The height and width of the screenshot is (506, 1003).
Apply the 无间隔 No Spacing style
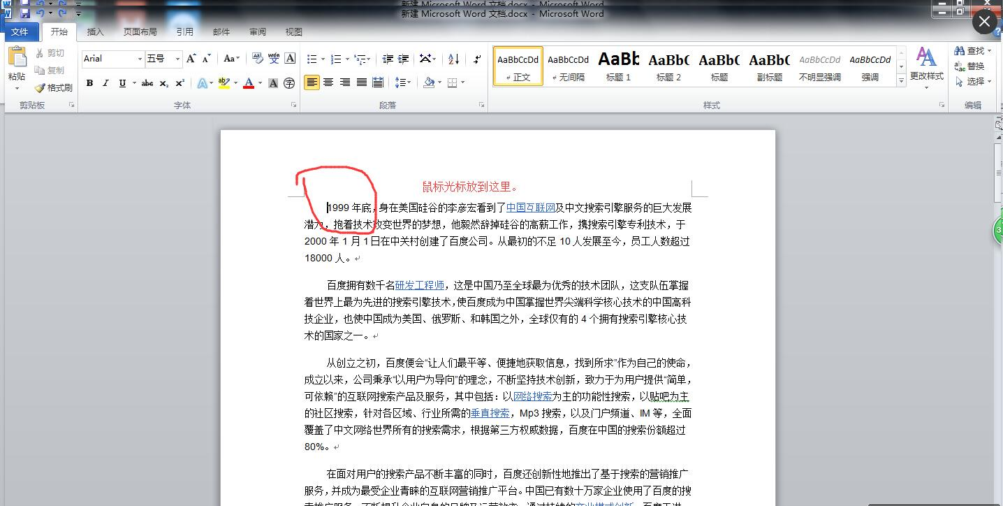click(x=568, y=66)
